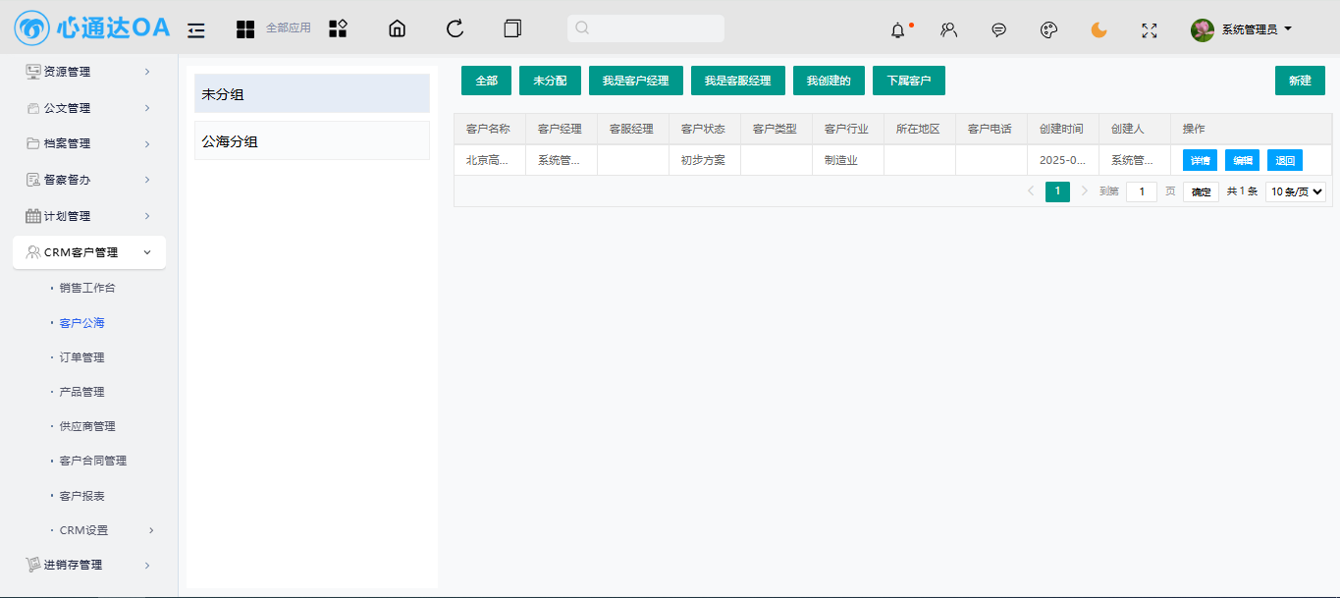
Task: Open the notification bell icon
Action: 897,30
